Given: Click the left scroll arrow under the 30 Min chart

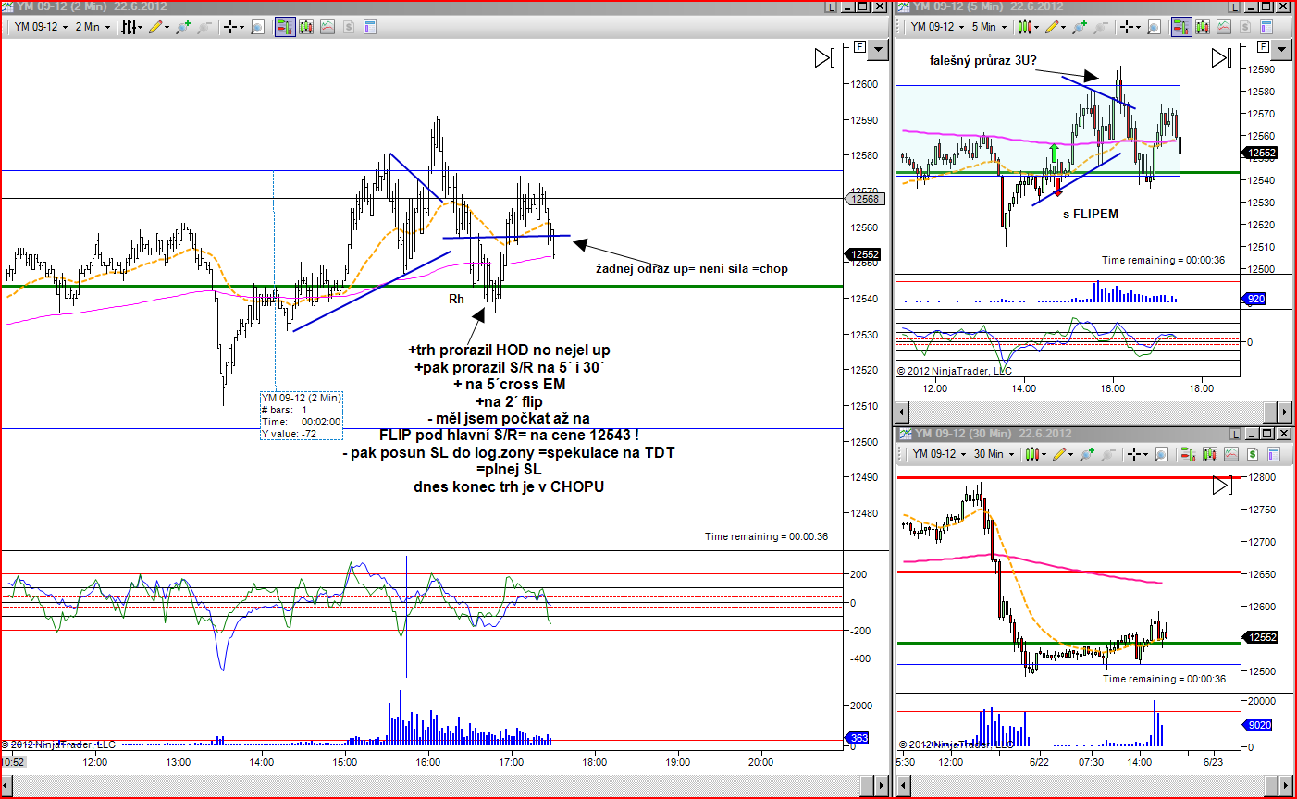Looking at the screenshot, I should tap(903, 785).
